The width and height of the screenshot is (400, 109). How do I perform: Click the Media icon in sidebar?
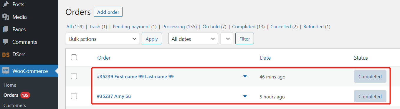[6, 17]
